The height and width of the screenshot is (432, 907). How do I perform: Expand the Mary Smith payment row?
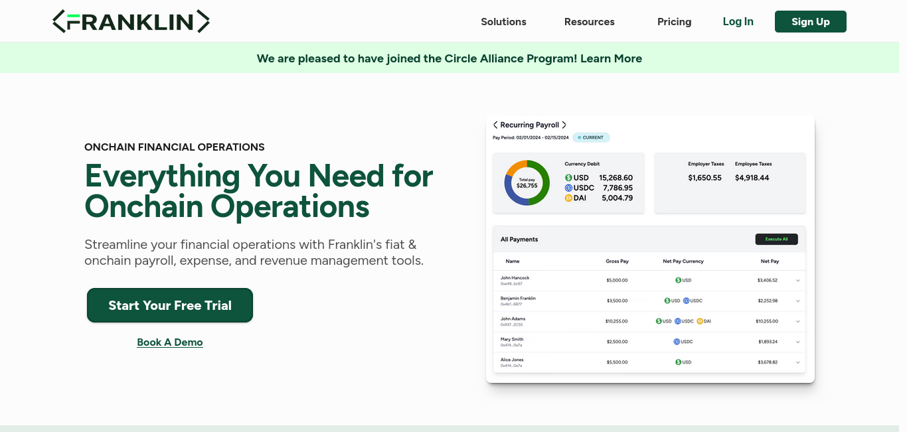pyautogui.click(x=798, y=342)
